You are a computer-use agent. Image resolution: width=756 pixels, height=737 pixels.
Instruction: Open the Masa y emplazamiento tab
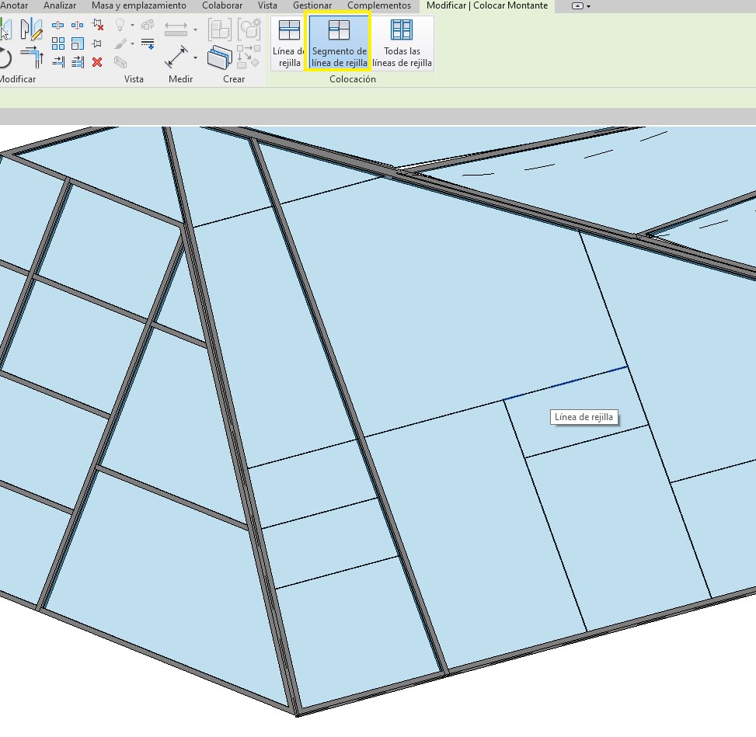click(x=139, y=5)
